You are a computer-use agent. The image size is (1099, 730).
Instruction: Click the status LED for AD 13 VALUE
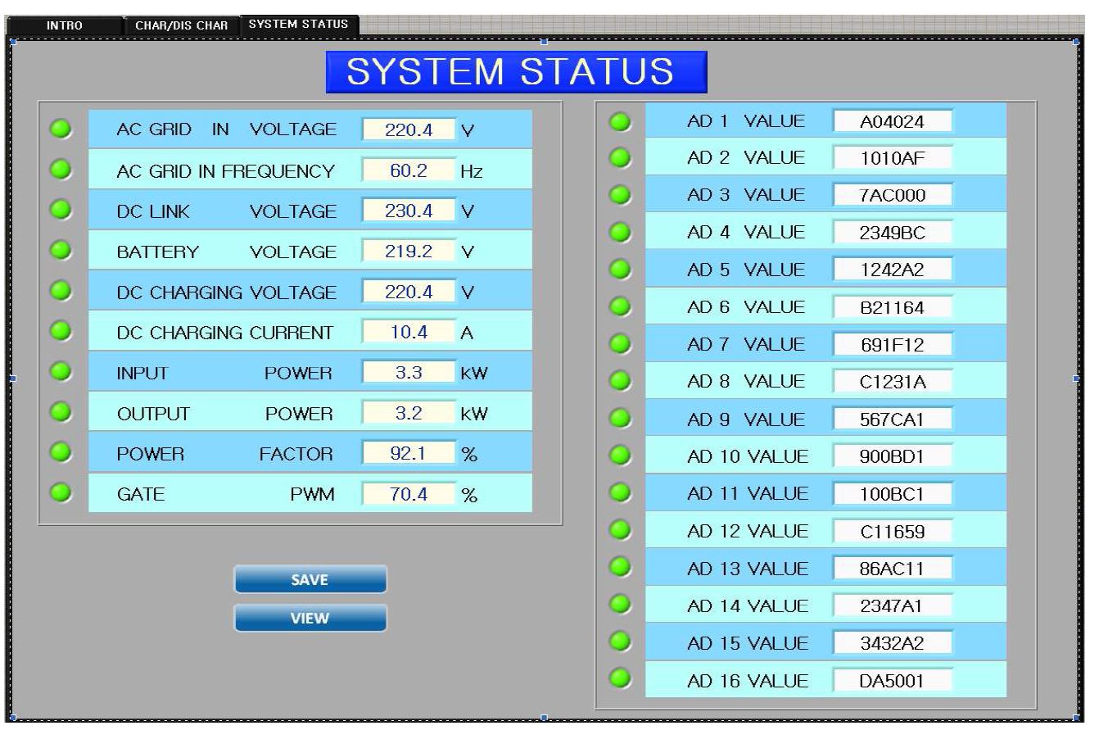[622, 567]
